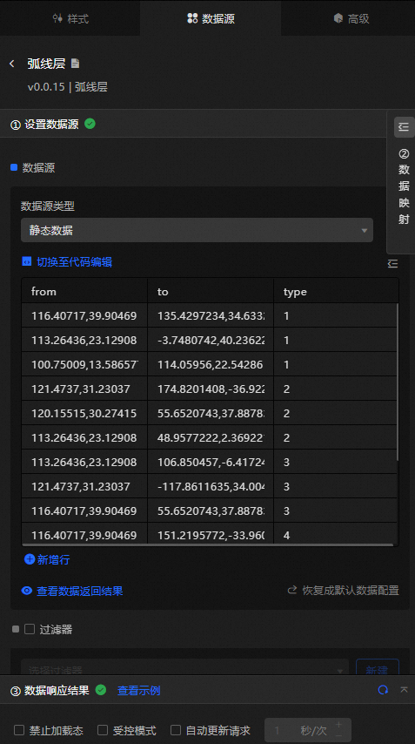Click the type cell with value 4

pyautogui.click(x=336, y=535)
